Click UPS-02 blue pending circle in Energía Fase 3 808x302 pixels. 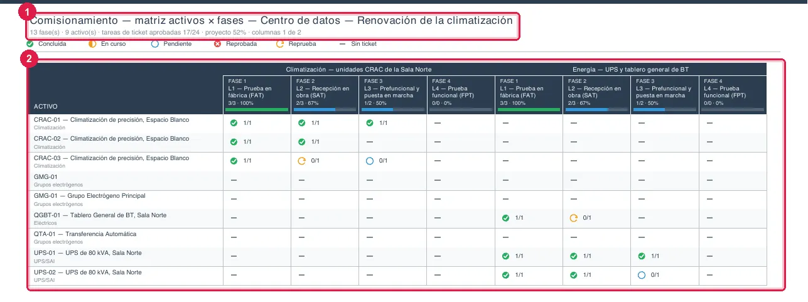(x=641, y=275)
